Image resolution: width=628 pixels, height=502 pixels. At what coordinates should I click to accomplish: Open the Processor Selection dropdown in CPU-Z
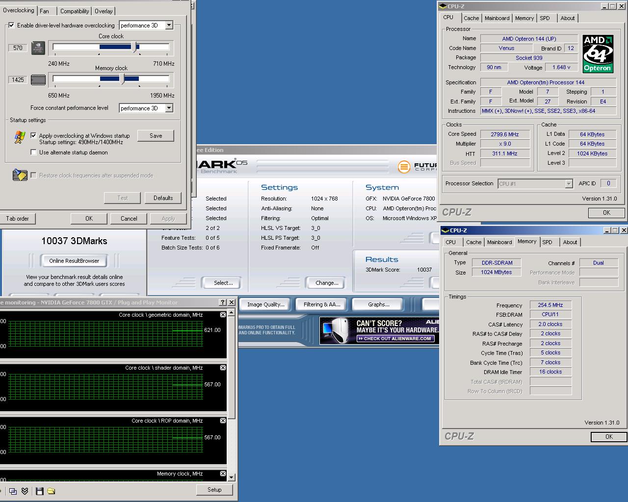569,184
